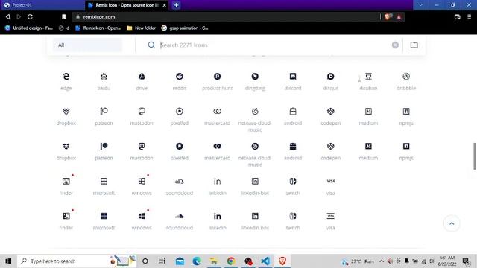Open Chrome from the taskbar

pyautogui.click(x=231, y=261)
